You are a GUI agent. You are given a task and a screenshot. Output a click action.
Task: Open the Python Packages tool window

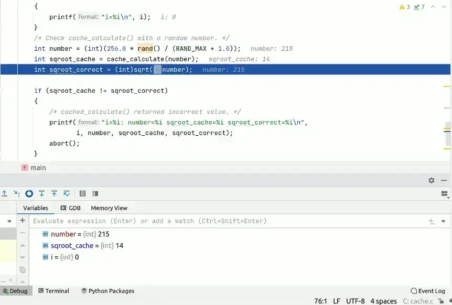108,291
